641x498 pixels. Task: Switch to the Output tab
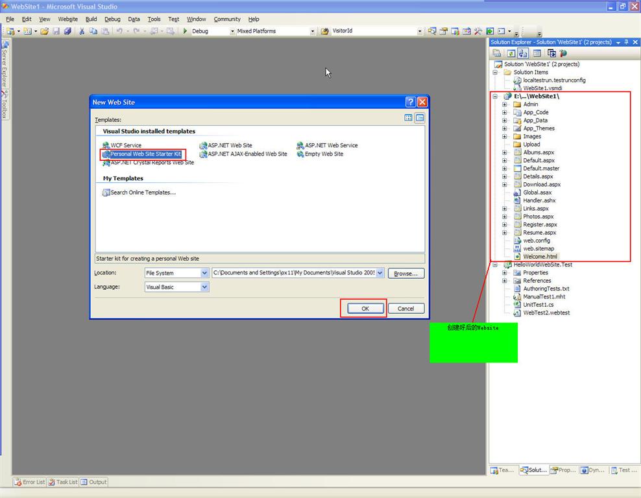click(93, 482)
